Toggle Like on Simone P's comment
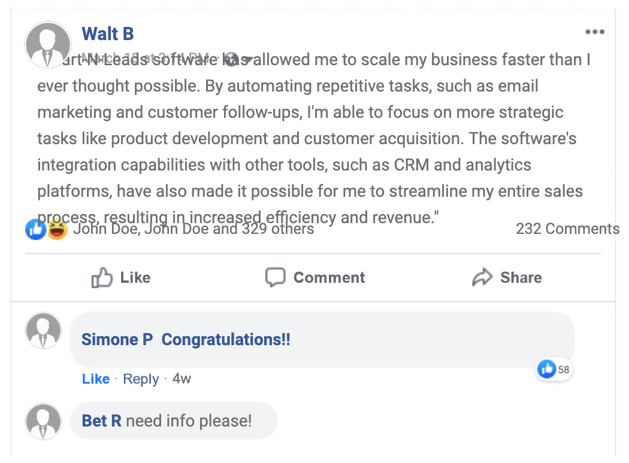 [x=96, y=379]
